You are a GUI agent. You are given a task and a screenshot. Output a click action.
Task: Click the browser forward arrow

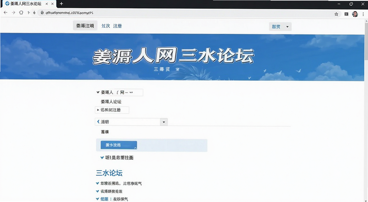click(x=13, y=13)
